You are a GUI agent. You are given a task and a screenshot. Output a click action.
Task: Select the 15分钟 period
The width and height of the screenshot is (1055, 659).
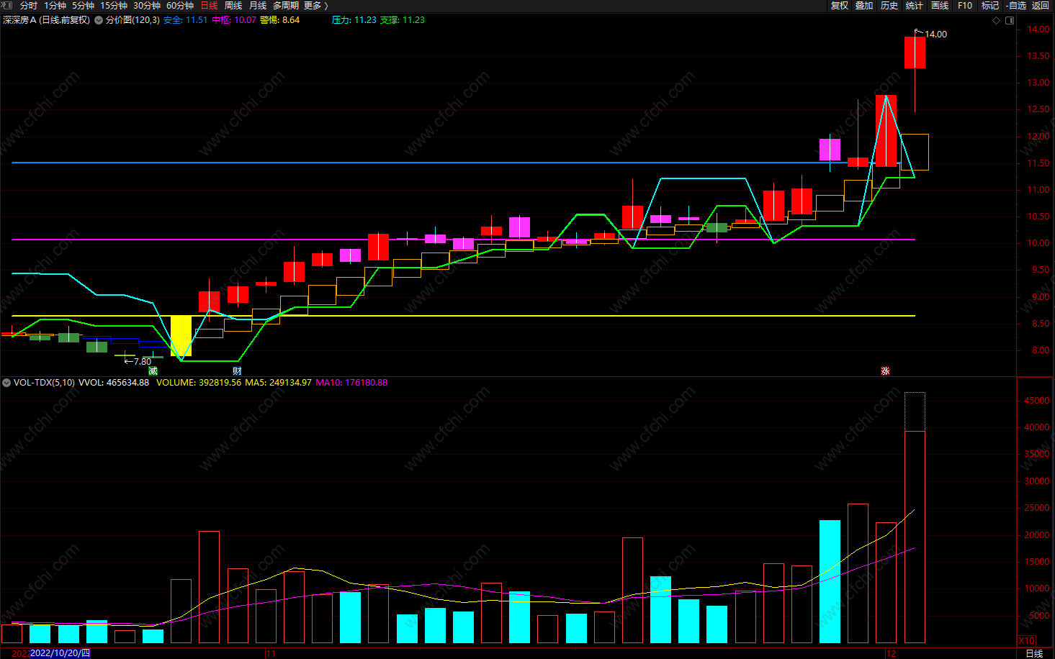[x=114, y=5]
